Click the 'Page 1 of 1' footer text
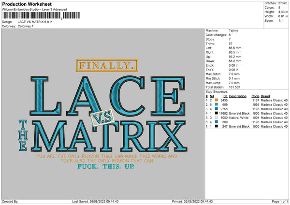This screenshot has height=205, width=290. [280, 201]
